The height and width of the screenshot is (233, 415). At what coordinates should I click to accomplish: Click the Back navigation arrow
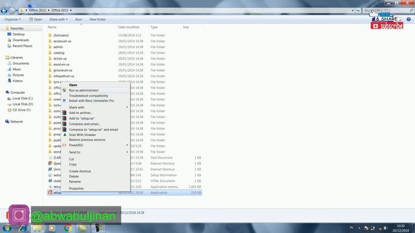click(x=4, y=10)
